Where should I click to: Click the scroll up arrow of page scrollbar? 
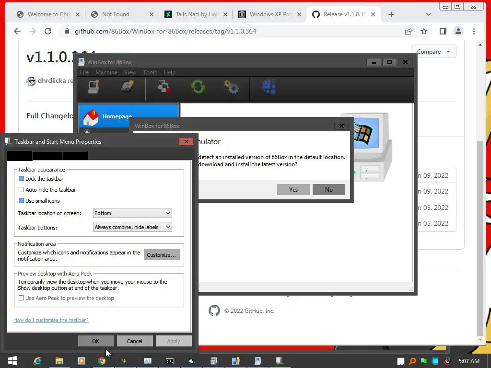click(x=480, y=45)
